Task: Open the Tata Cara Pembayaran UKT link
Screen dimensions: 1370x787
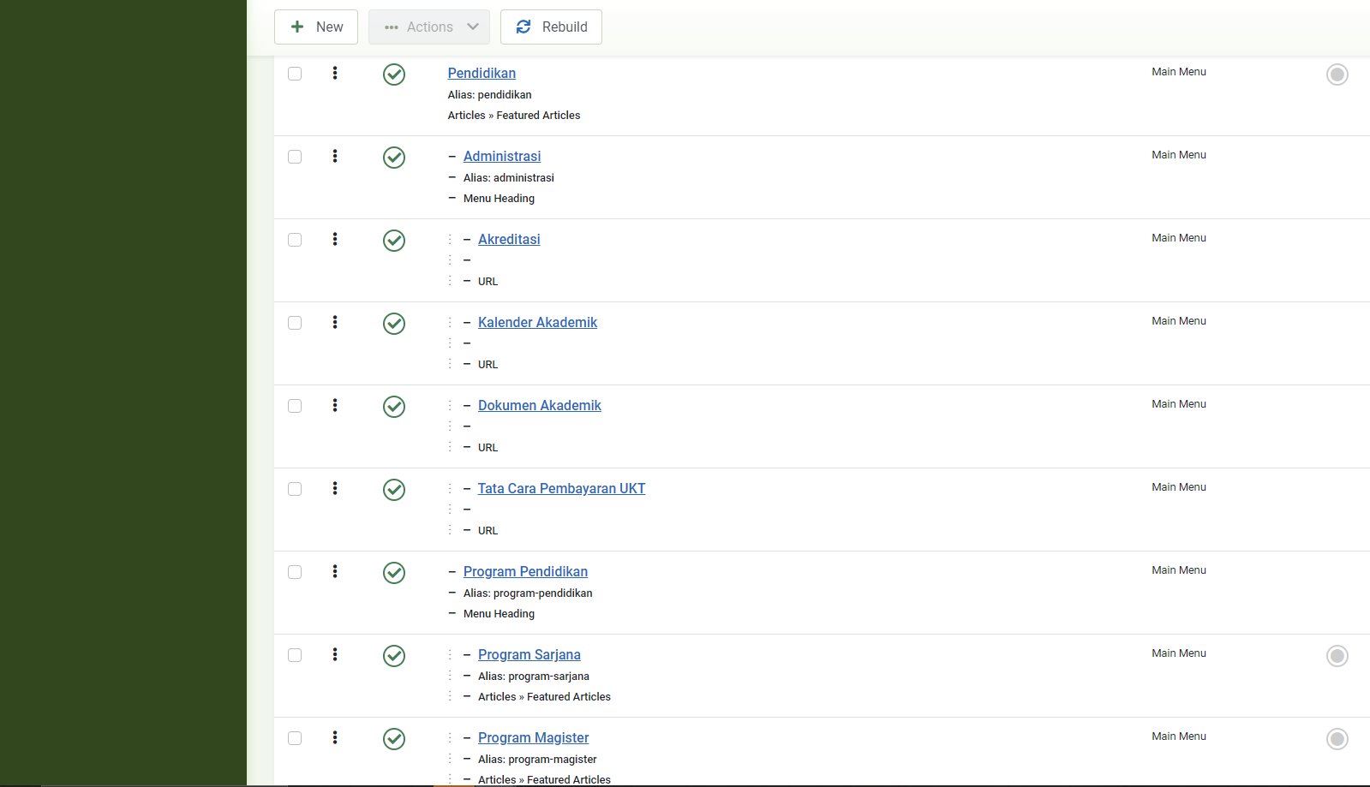Action: [561, 488]
